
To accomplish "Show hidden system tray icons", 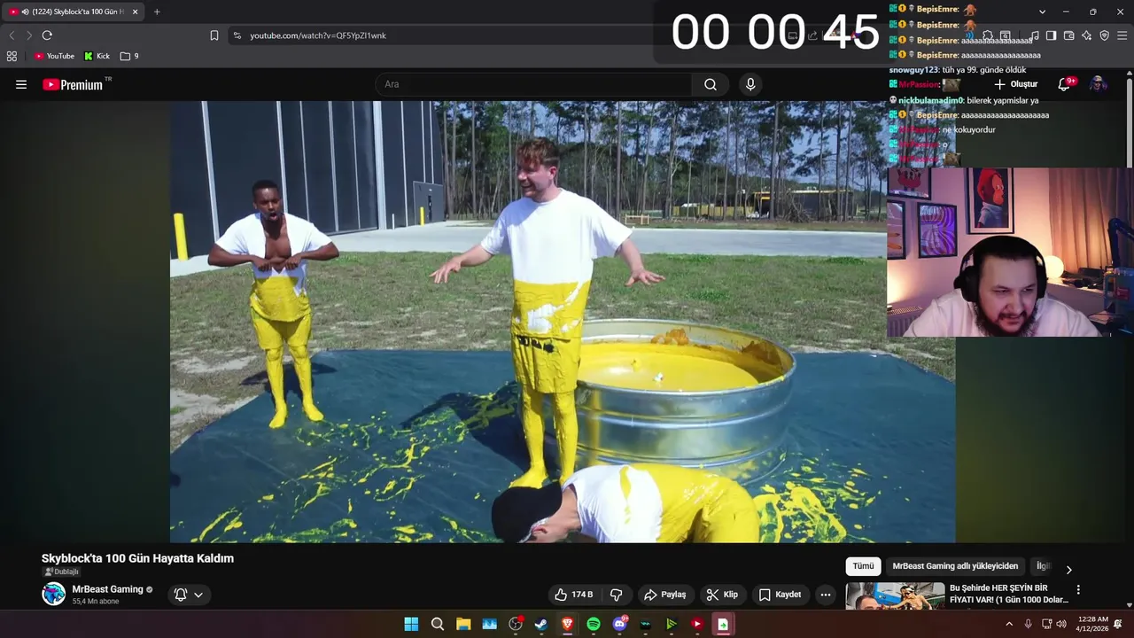I will pos(1009,624).
